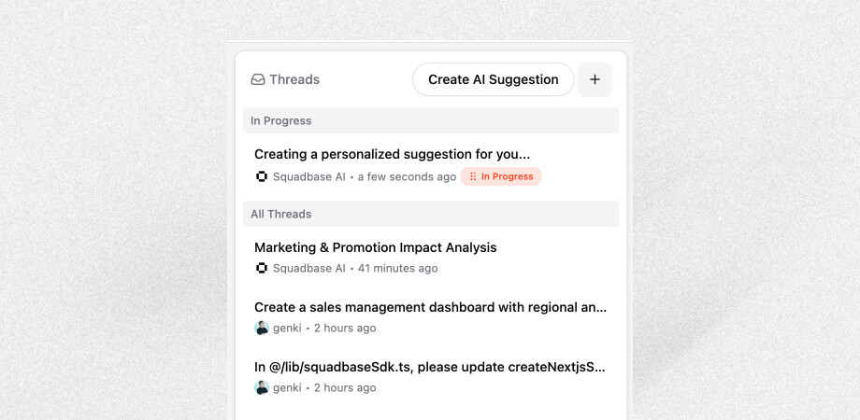860x420 pixels.
Task: Open the sales management dashboard thread
Action: click(x=431, y=307)
